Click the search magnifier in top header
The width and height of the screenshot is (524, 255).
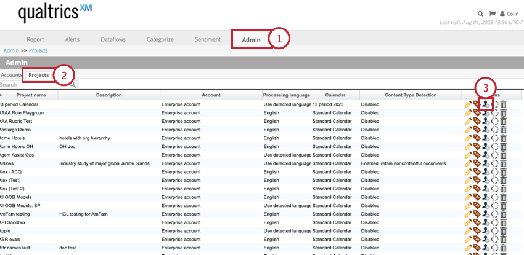[480, 14]
